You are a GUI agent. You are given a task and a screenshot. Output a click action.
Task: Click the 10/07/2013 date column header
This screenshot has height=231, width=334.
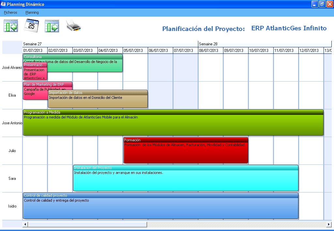(x=261, y=50)
